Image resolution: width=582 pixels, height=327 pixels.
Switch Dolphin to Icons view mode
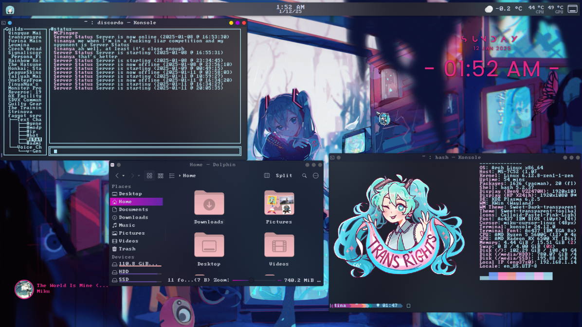pyautogui.click(x=149, y=176)
